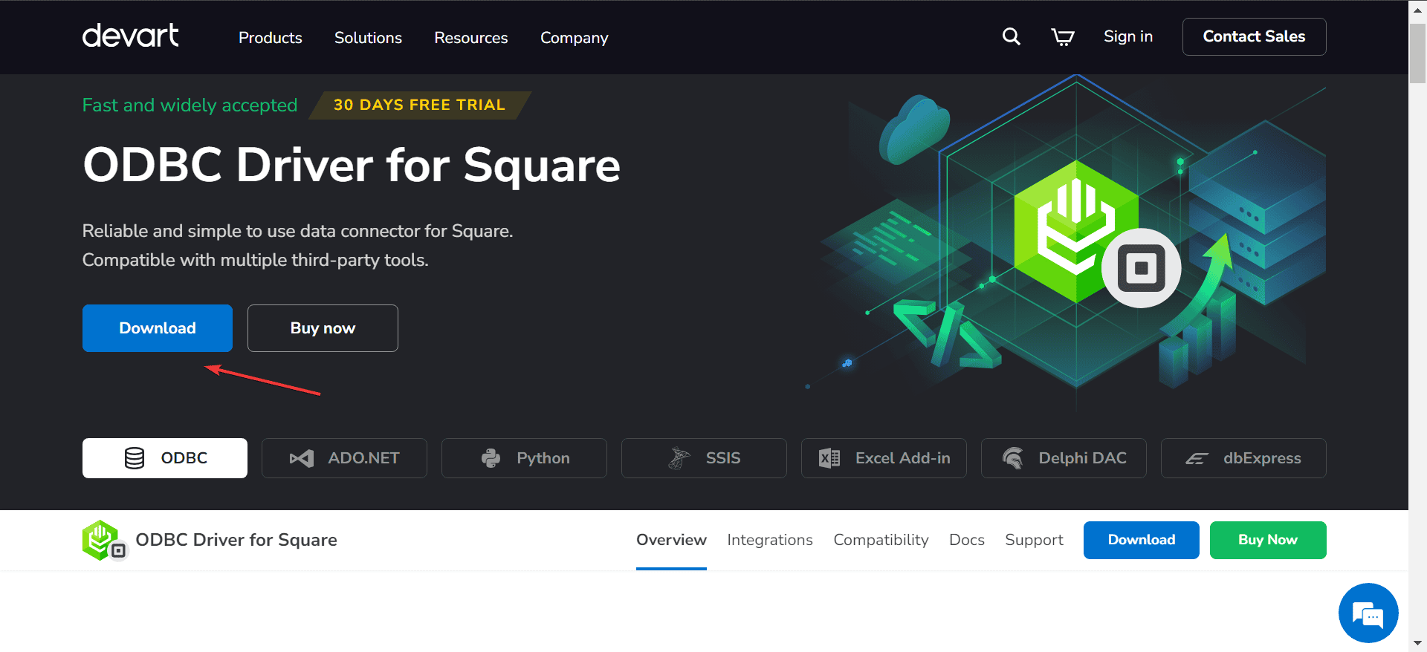Open the Products menu
Screen dimensions: 1427x652
(x=271, y=37)
